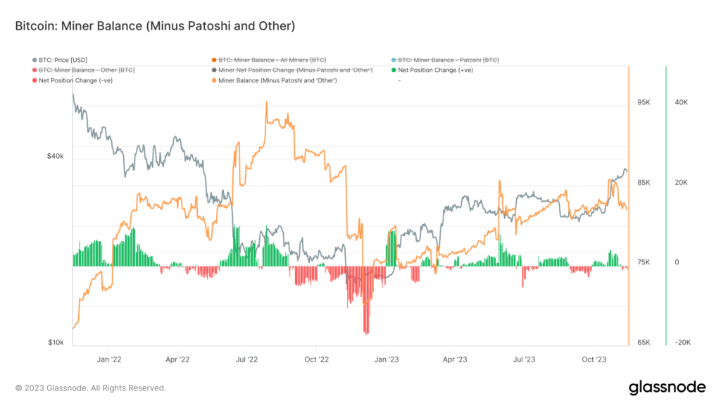
Task: Click the teal dot beside the Patoshi balance legend entry
Action: [395, 60]
